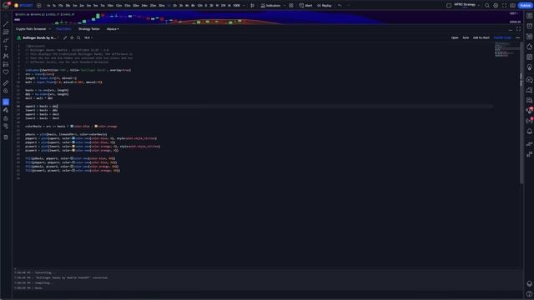Viewport: 534px width, 300px height.
Task: Click the color swatch on the pUpper1 plot line
Action: [73, 138]
